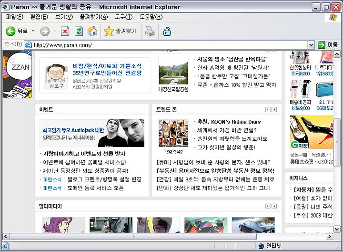The width and height of the screenshot is (343, 252).
Task: Open purple-haired cartoon multimedia thumbnail
Action: click(63, 225)
